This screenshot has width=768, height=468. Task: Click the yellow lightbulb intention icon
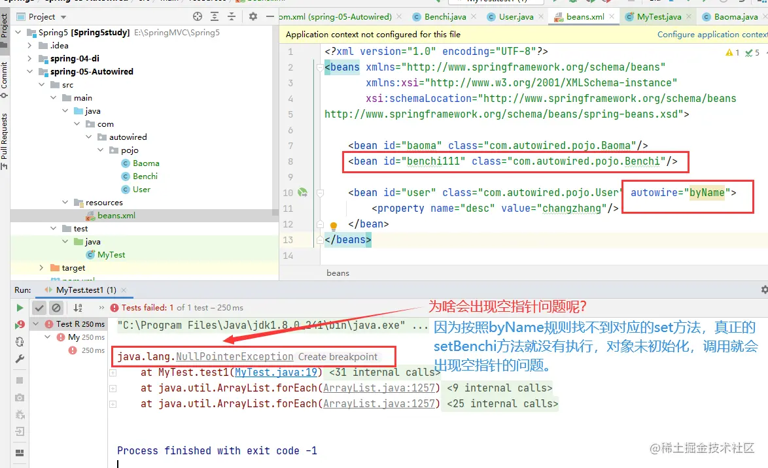334,226
